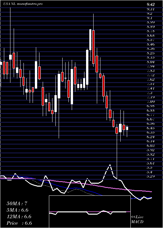Select the 5MA : 6.6 legend entry
This screenshot has width=163, height=228.
tap(18, 210)
